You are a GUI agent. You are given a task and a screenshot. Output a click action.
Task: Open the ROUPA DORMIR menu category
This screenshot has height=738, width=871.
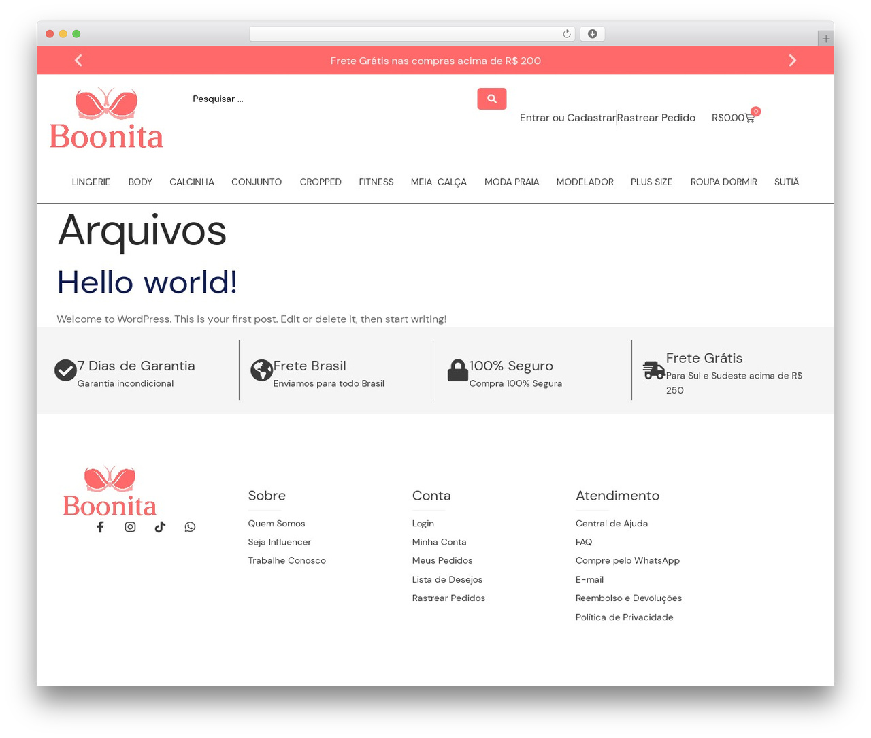pos(724,182)
